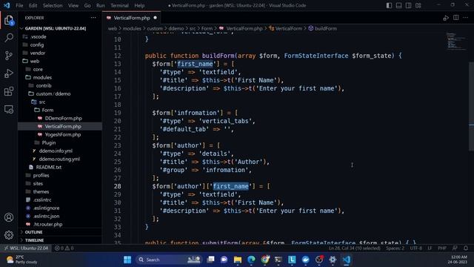Open the Selection menu
This screenshot has width=474, height=267.
point(53,5)
